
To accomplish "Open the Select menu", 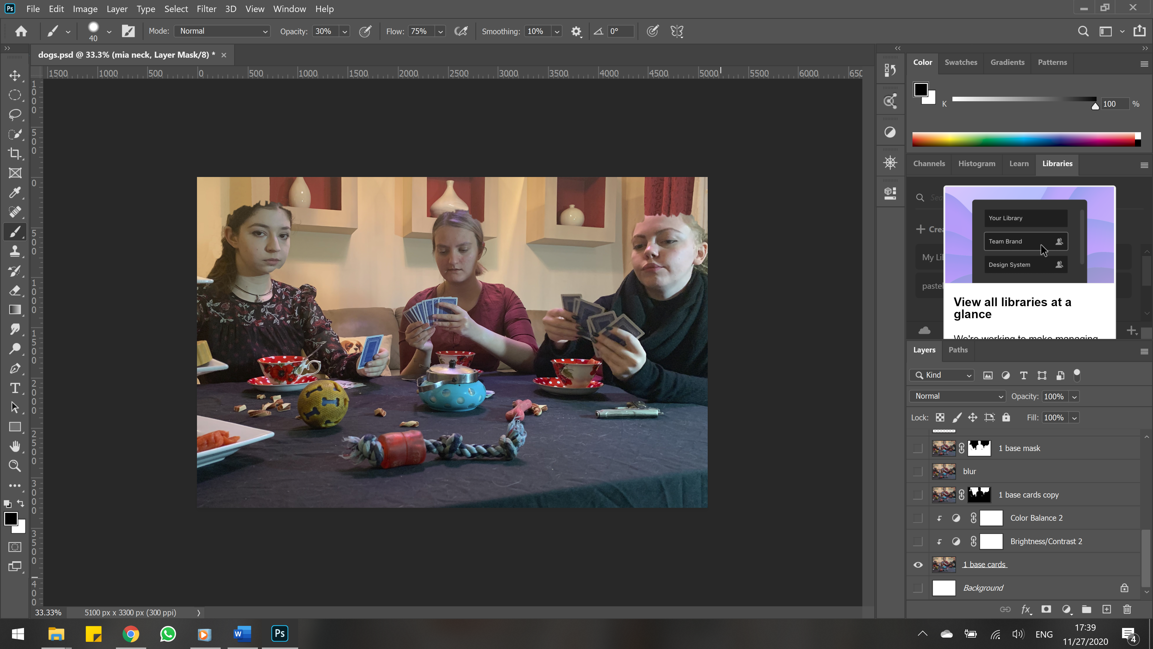I will tap(176, 9).
